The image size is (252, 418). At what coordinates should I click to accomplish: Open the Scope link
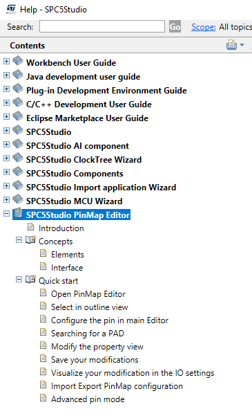pos(204,27)
